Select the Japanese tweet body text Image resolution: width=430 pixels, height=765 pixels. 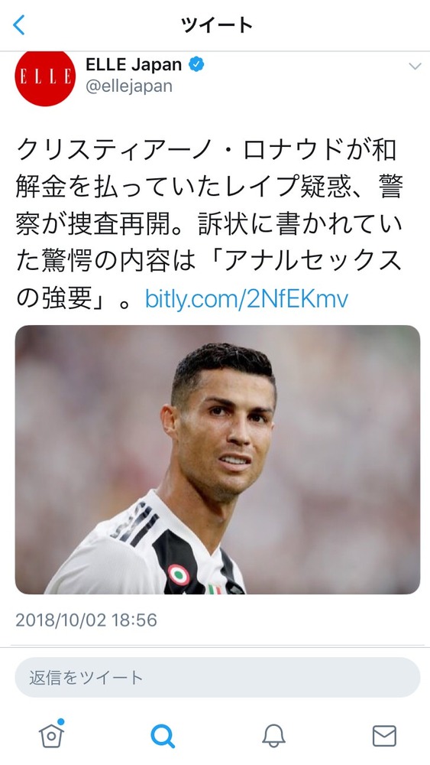209,224
